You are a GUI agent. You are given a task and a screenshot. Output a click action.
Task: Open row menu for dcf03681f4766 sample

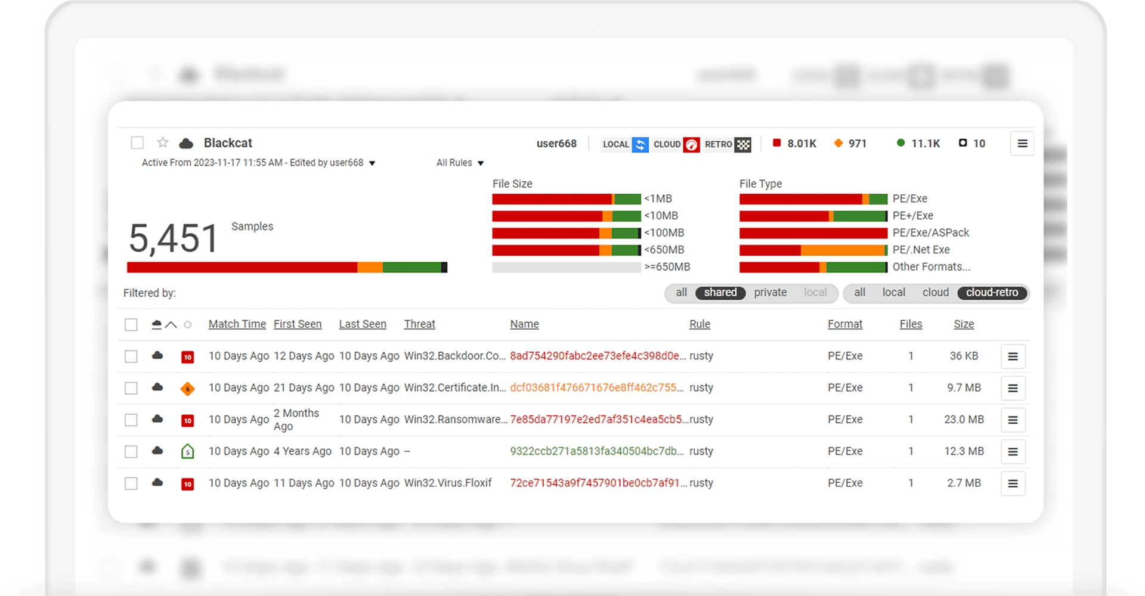click(1013, 388)
